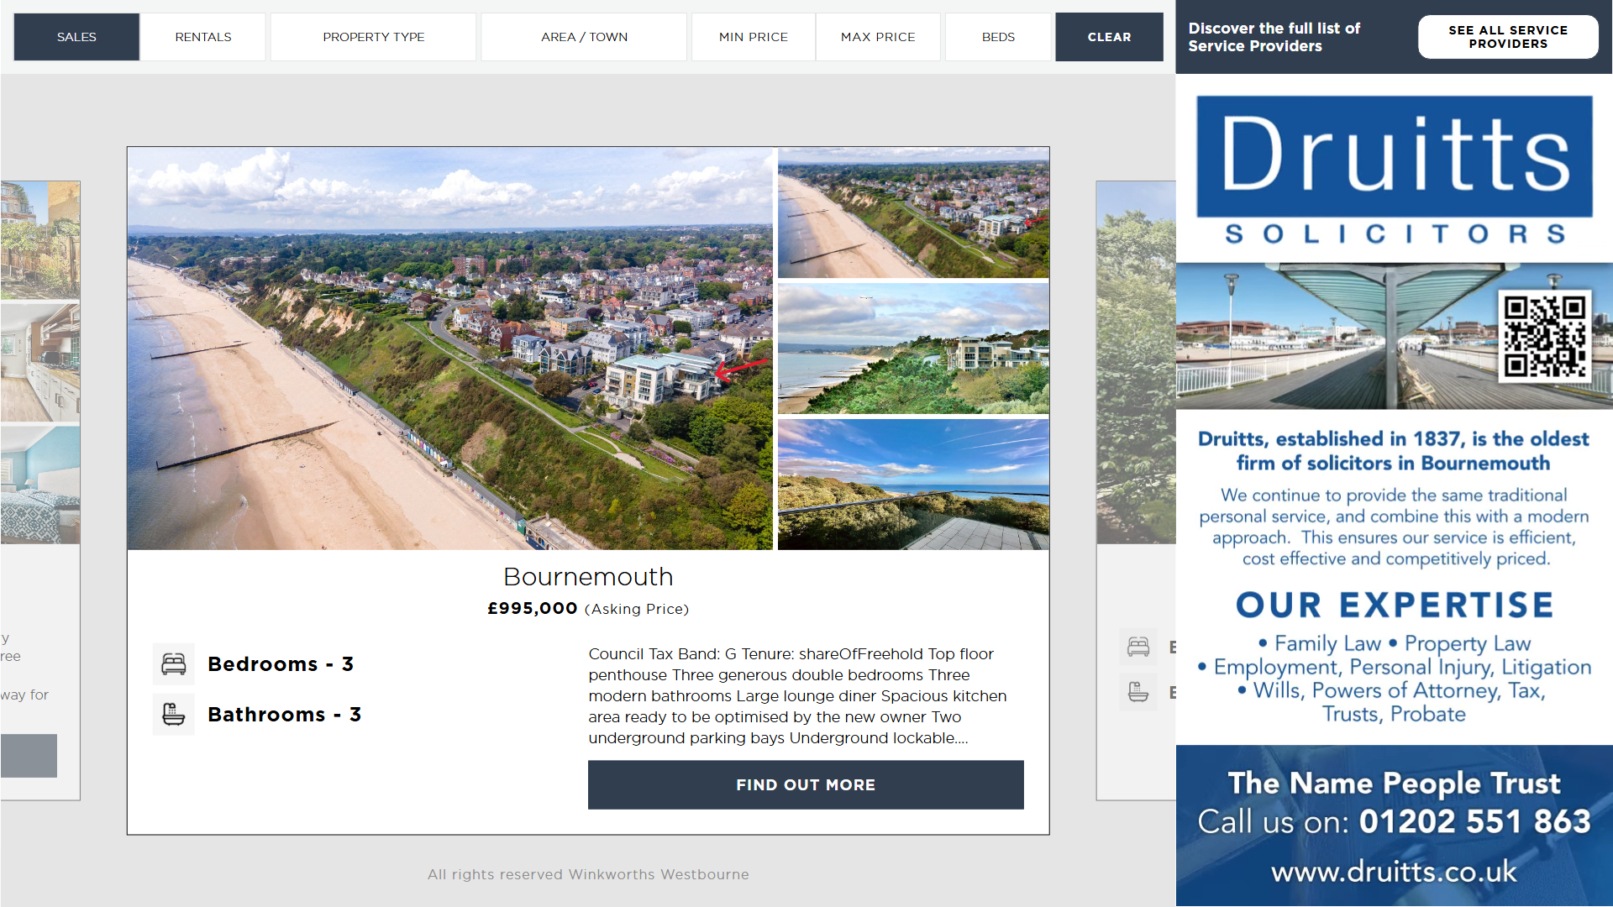Select the top-right coastline aerial thumbnail
This screenshot has width=1613, height=907.
coord(913,212)
